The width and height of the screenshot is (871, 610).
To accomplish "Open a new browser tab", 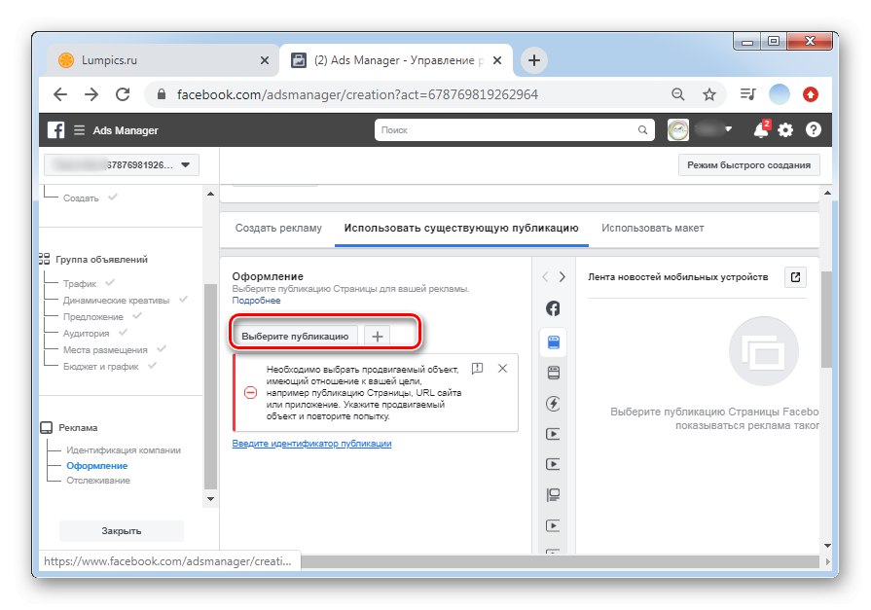I will (534, 60).
